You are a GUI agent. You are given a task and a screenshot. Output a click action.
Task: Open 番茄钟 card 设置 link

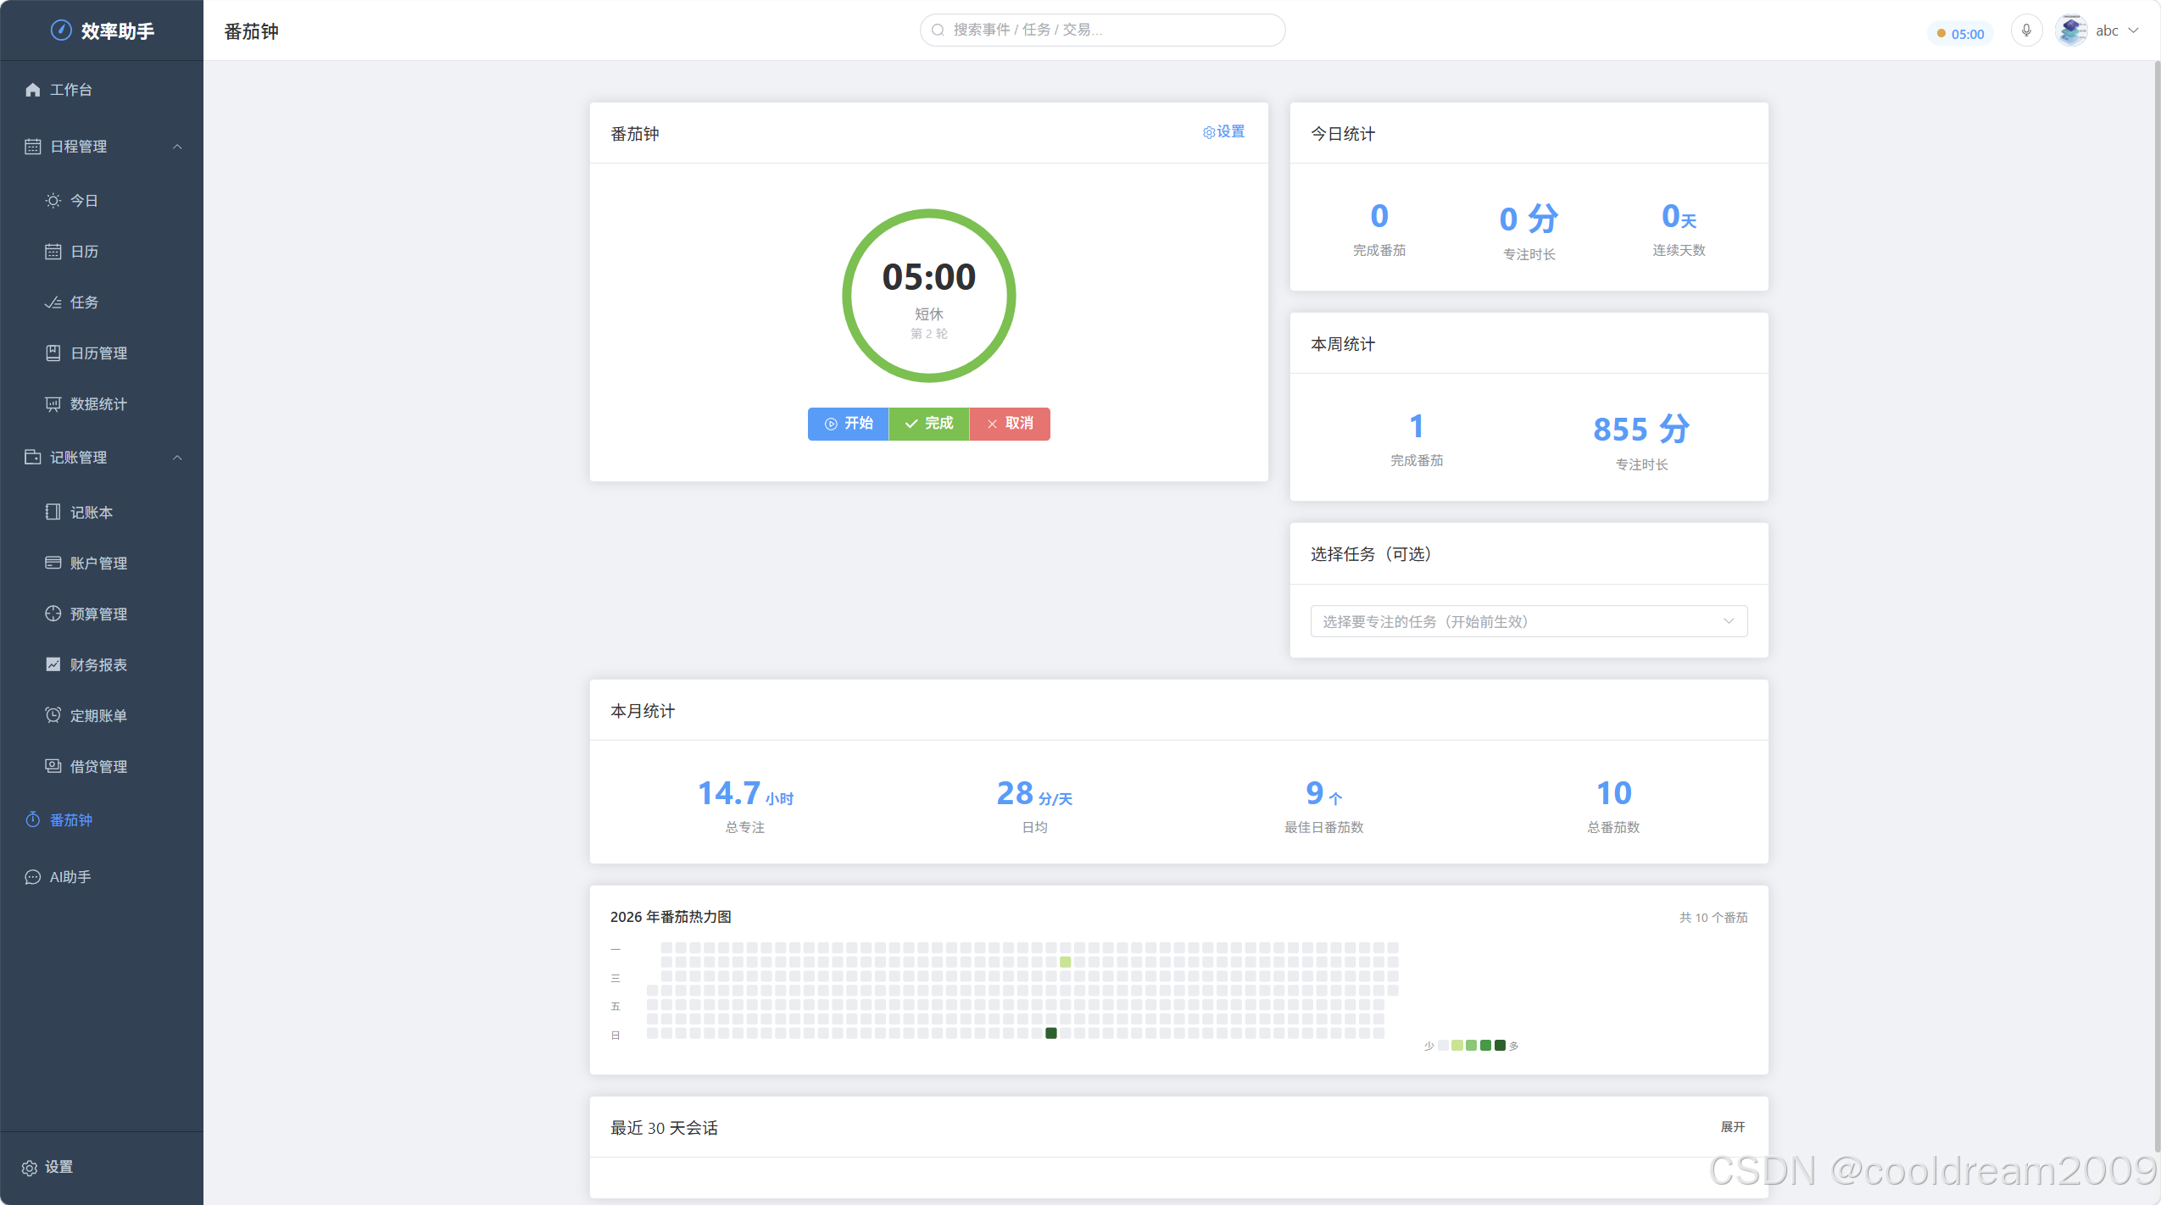(1223, 132)
